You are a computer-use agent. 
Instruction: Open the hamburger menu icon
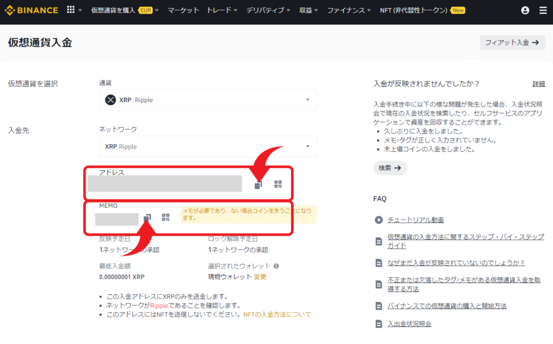tap(543, 10)
